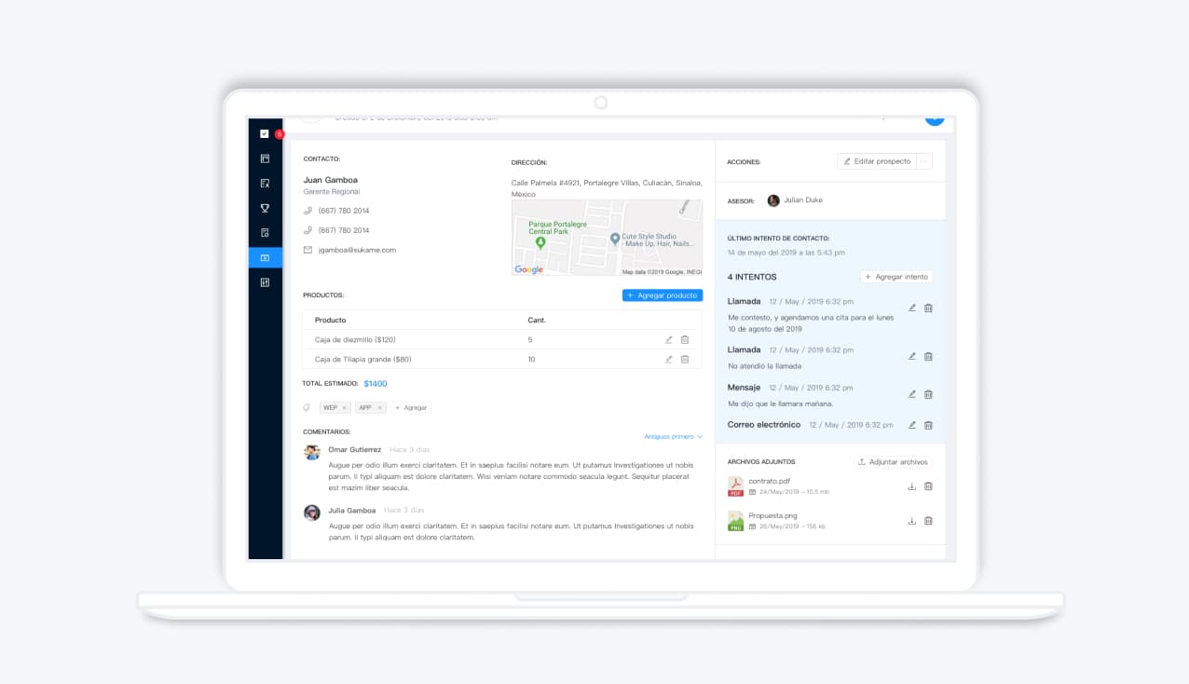
Task: Click the Parque Portalegre marker on map
Action: click(x=540, y=242)
